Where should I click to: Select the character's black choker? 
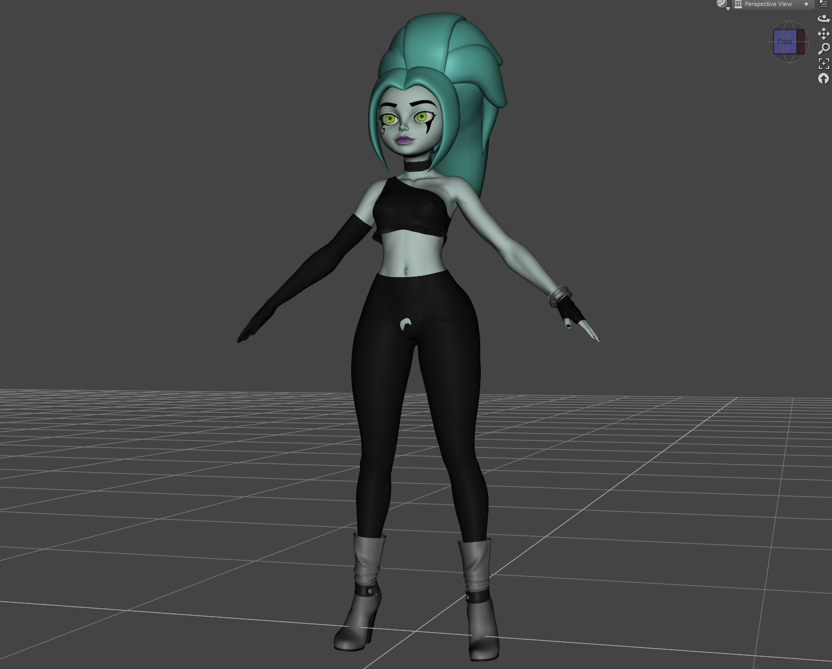pyautogui.click(x=417, y=165)
